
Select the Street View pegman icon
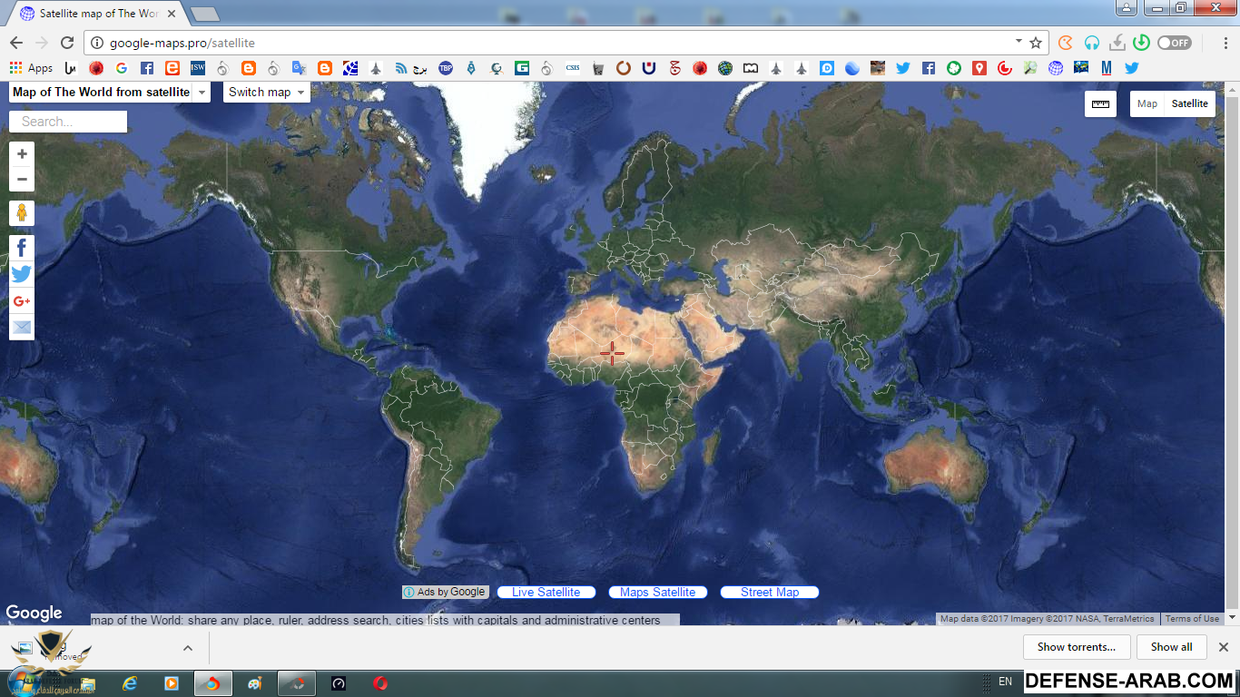[x=22, y=213]
